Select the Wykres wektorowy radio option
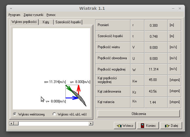This screenshot has height=137, width=190. tap(15, 114)
